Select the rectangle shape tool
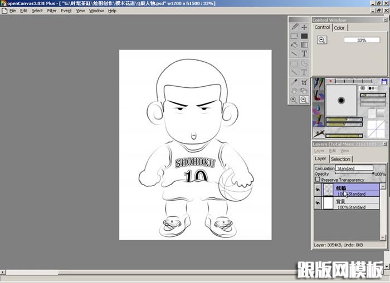Viewport: 390px width, 283px height. (x=294, y=36)
